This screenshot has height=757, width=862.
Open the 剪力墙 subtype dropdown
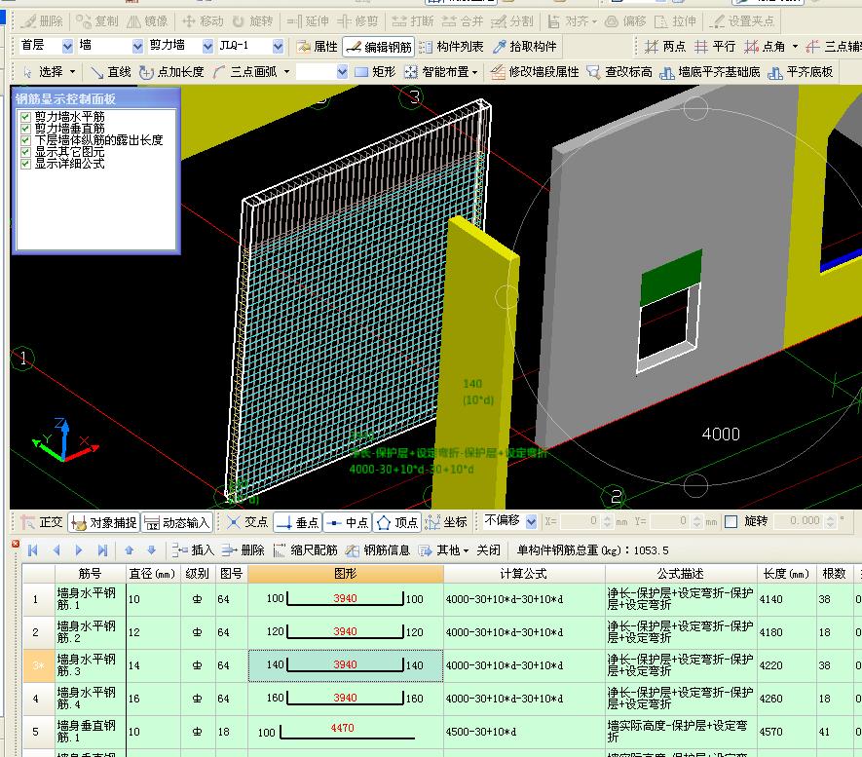(x=207, y=46)
